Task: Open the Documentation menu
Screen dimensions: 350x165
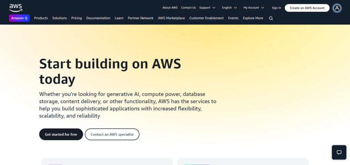Action: pos(98,18)
